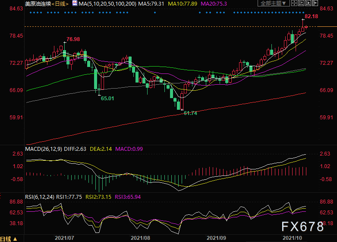
Task: Click the exit-arrow panel icon
Action: click(x=315, y=3)
